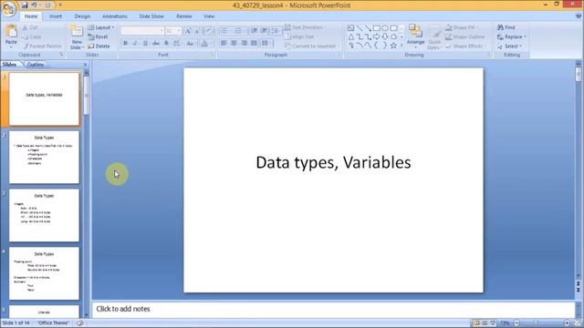Select the Star shape in Drawing gallery
This screenshot has height=328, width=584.
tap(393, 46)
